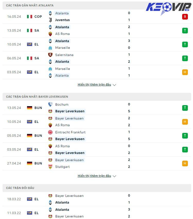The height and width of the screenshot is (219, 193).
Task: Click the green T result badge for AS Roma match
Action: coord(185,30)
